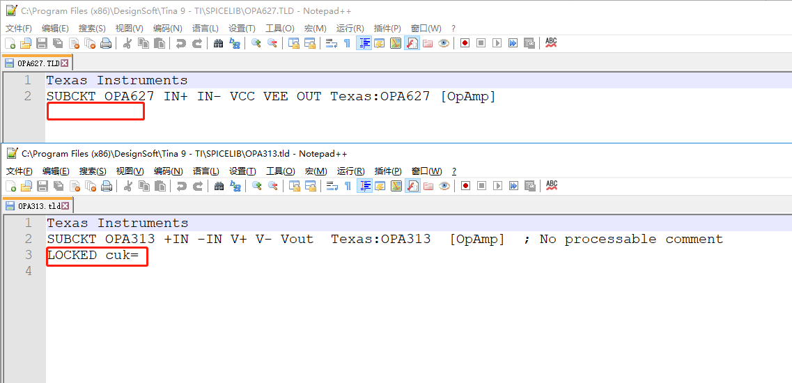
Task: Toggle file monitoring eye in OPA313 window
Action: pos(444,186)
